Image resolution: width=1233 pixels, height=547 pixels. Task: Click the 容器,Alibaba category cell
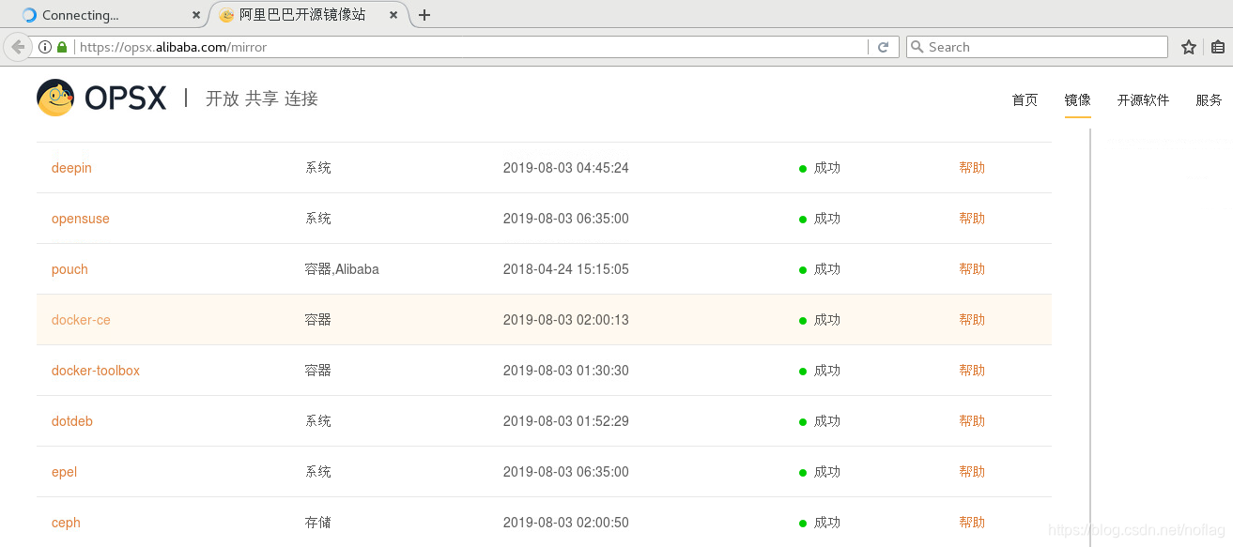342,269
